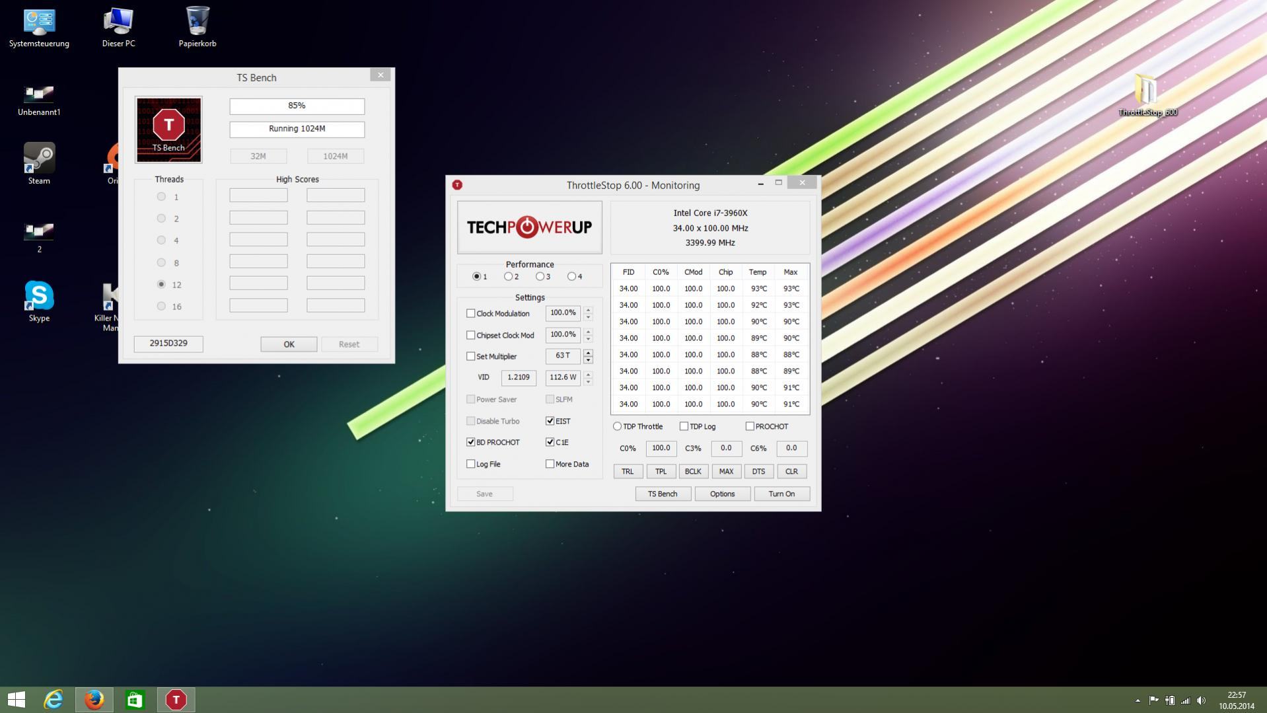Click Turn On button
Image resolution: width=1267 pixels, height=713 pixels.
click(781, 494)
